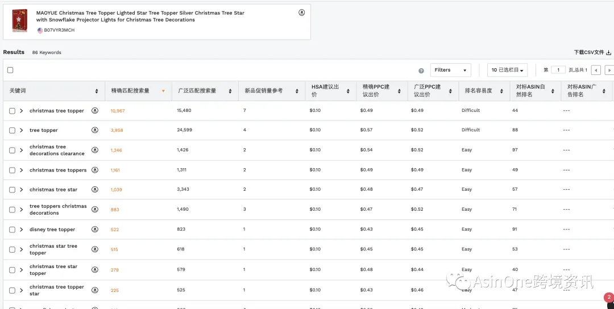Sort by 新品促销量参考 column arrows
The width and height of the screenshot is (614, 309).
297,91
